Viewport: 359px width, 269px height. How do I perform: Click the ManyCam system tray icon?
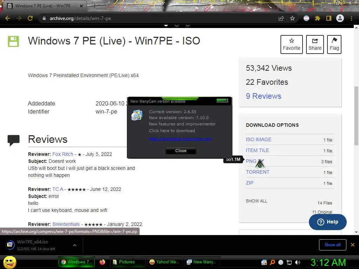pyautogui.click(x=264, y=262)
